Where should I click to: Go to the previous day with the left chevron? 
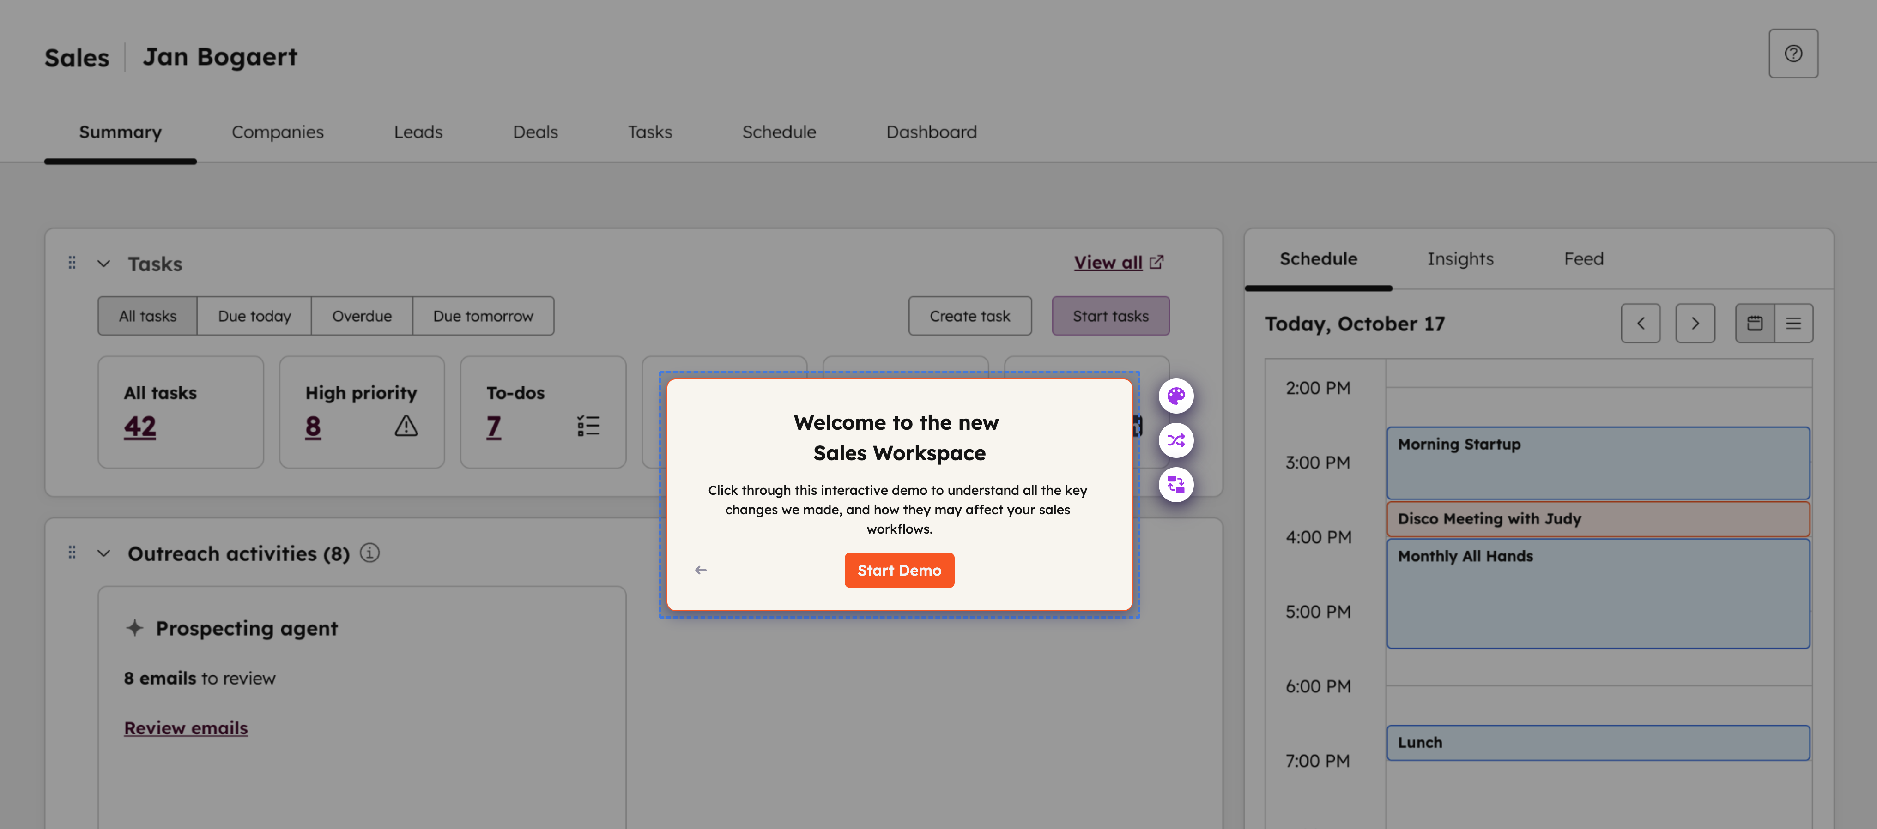[x=1640, y=323]
